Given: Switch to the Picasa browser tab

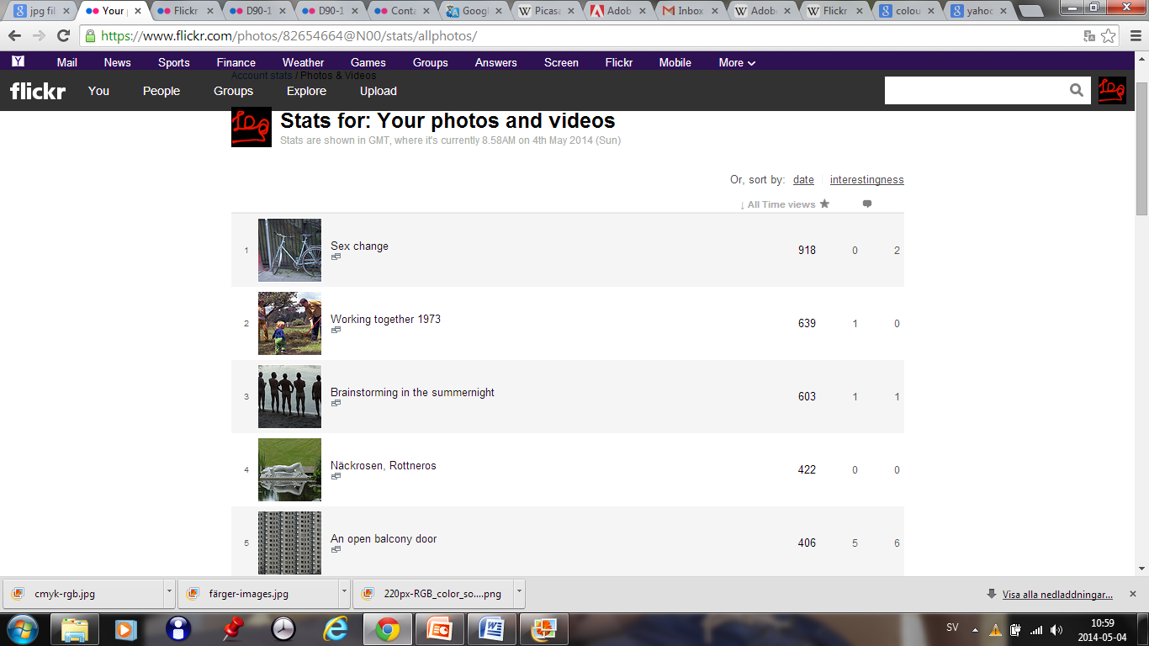Looking at the screenshot, I should (547, 11).
